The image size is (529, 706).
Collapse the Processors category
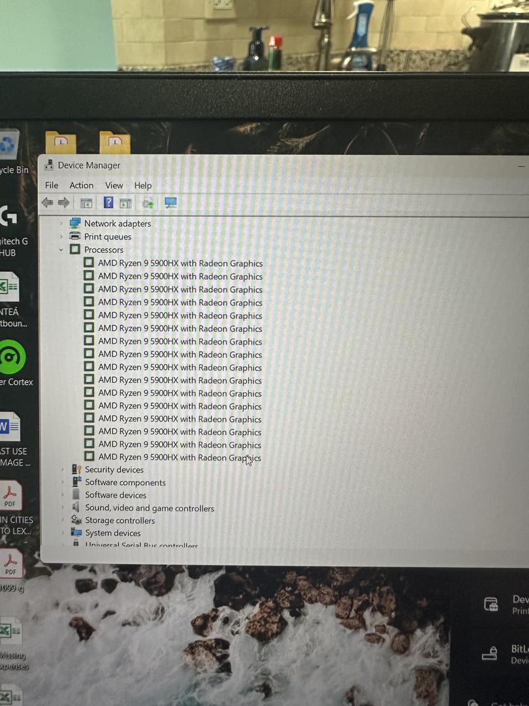pyautogui.click(x=61, y=250)
